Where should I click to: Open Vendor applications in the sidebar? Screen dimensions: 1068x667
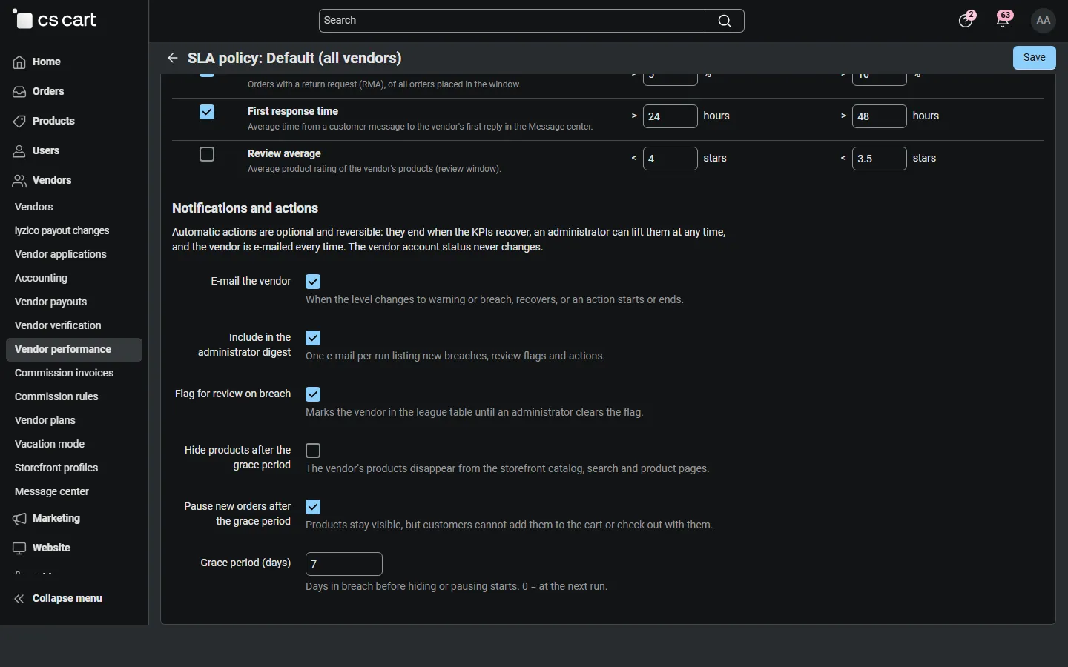(61, 255)
